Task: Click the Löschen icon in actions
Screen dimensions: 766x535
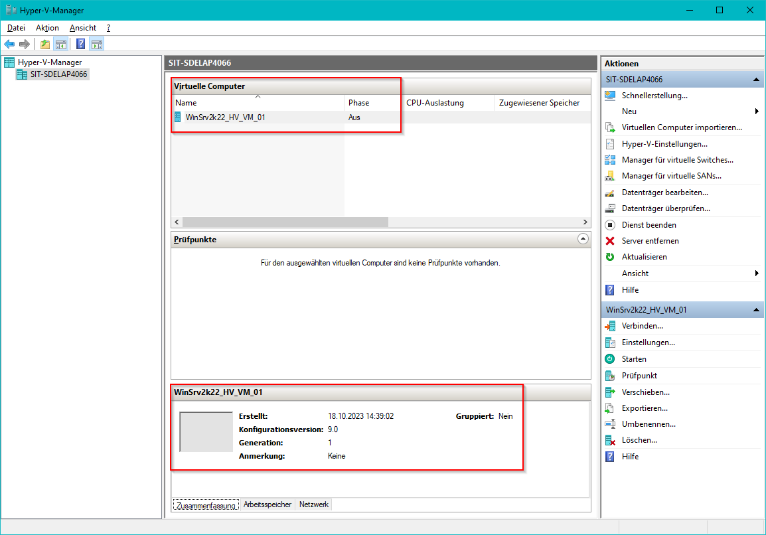Action: point(610,440)
